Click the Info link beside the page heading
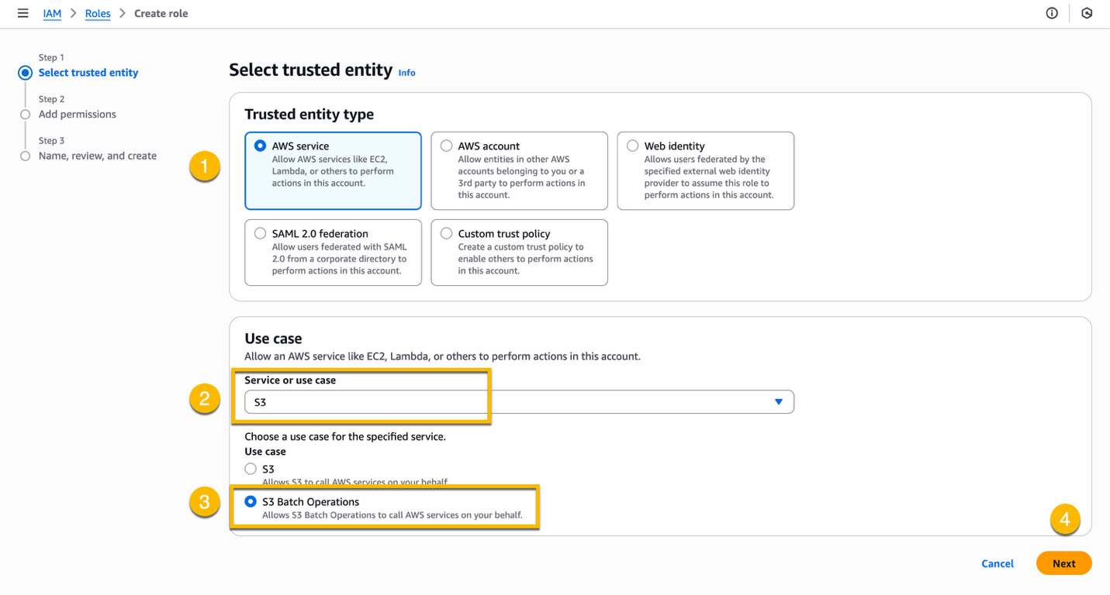 point(406,72)
